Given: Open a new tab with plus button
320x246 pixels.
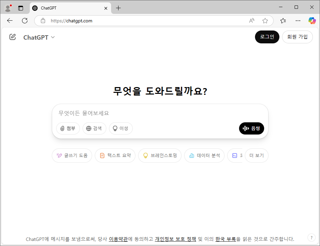Looking at the screenshot, I should [118, 8].
